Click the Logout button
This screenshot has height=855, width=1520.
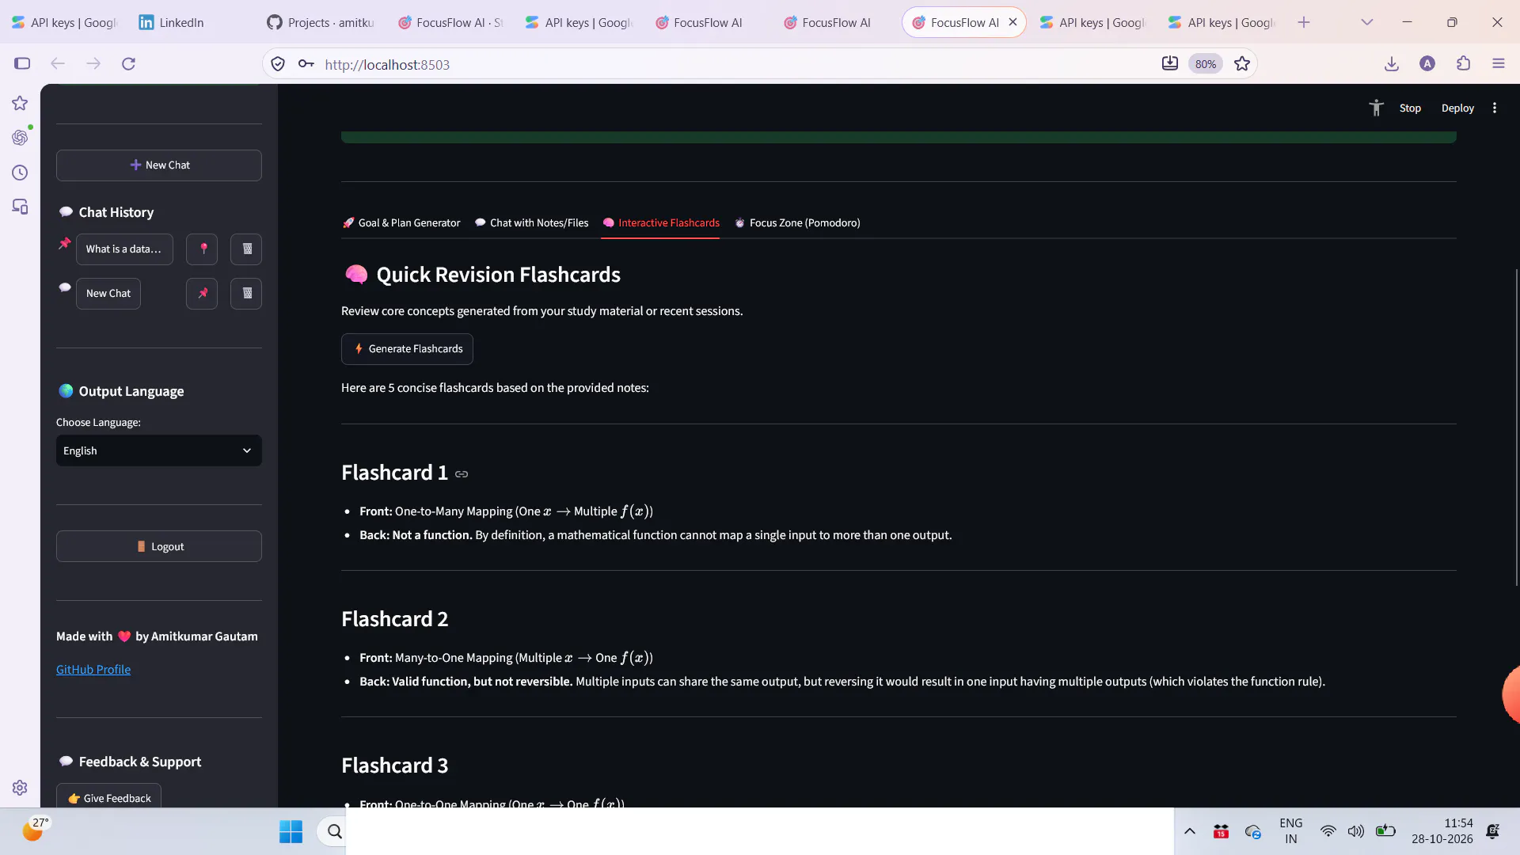point(159,546)
